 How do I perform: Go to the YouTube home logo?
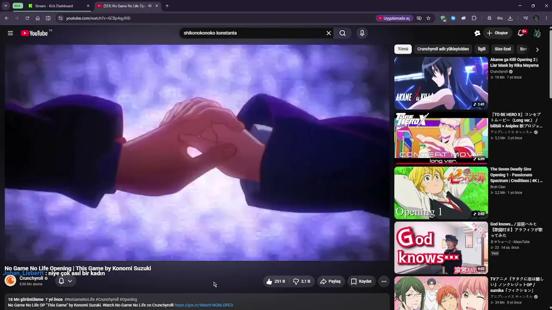pyautogui.click(x=34, y=33)
